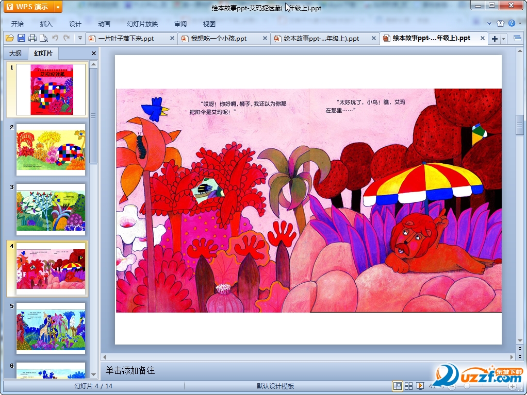Close the 我想吃一个小孩.ppt tab
Screen dimensions: 527x395
pyautogui.click(x=265, y=39)
